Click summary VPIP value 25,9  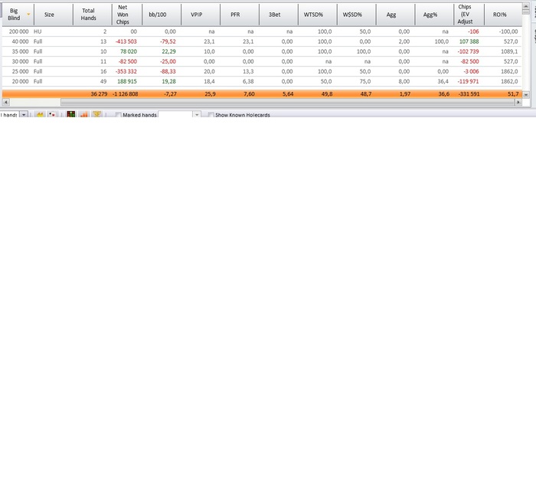click(211, 93)
